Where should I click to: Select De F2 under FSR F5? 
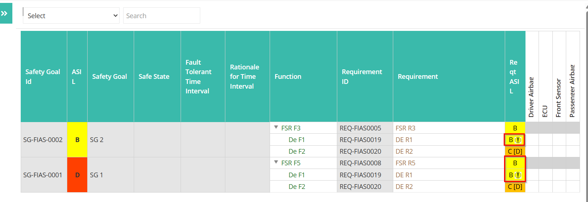[297, 187]
